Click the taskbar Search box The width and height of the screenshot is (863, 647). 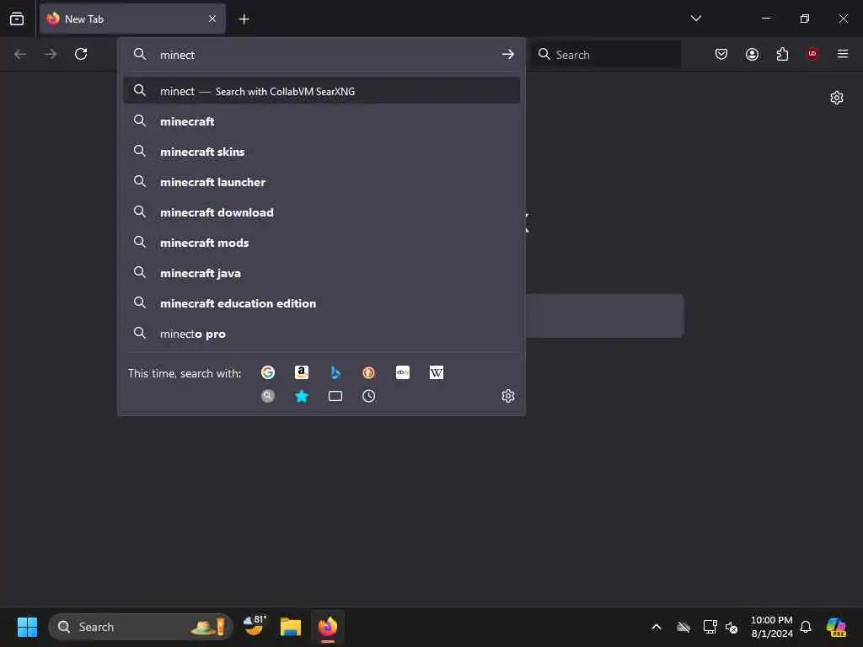pyautogui.click(x=141, y=627)
